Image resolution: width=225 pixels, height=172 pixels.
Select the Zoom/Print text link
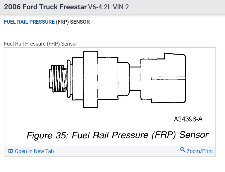200,151
